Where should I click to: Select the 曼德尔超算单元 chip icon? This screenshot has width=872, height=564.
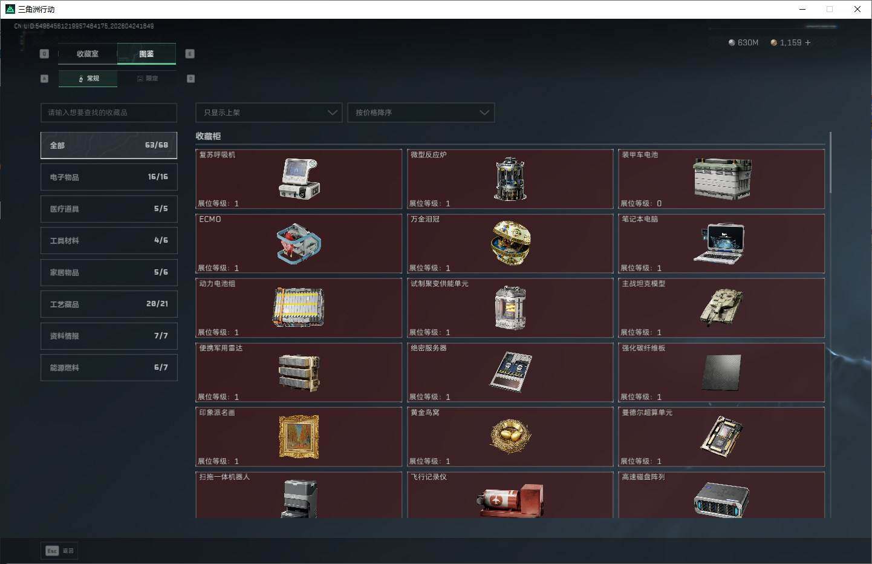coord(722,437)
